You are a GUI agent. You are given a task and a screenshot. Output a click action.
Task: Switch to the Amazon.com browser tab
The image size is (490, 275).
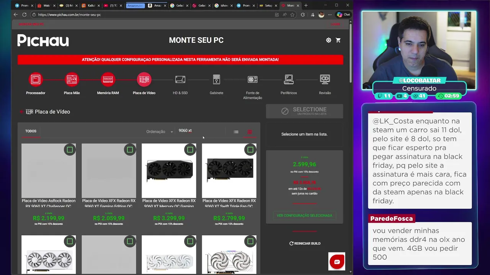(135, 5)
